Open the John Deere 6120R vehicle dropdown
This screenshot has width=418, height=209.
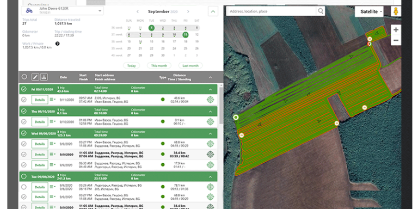point(63,10)
